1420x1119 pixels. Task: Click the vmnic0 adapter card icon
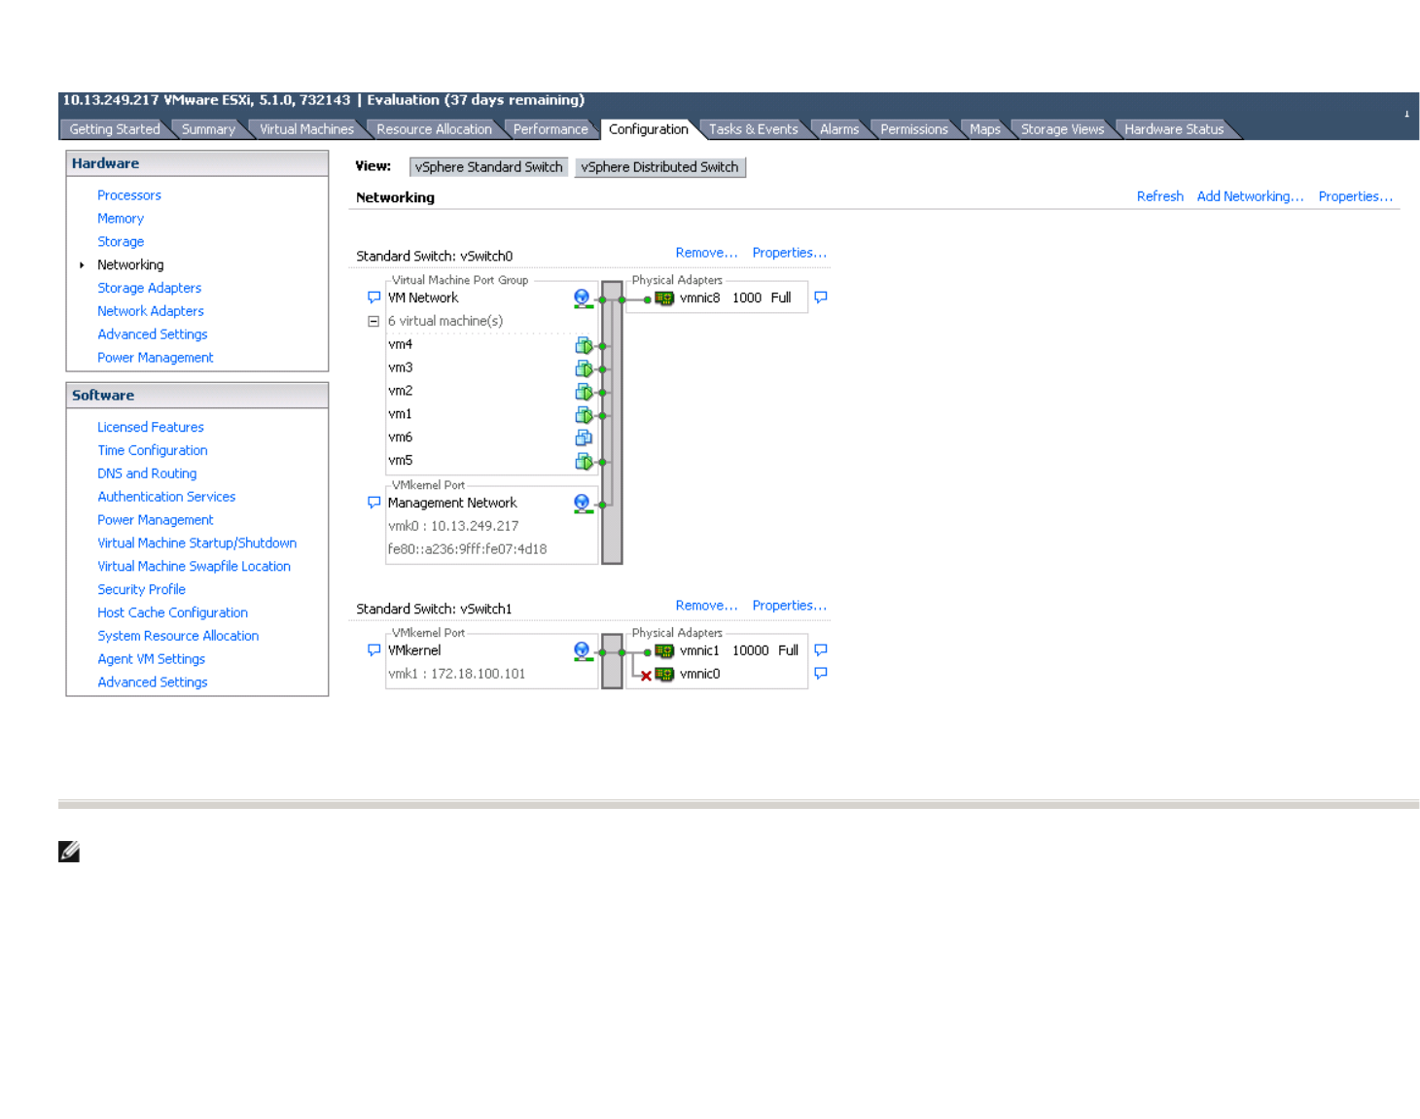(x=664, y=675)
